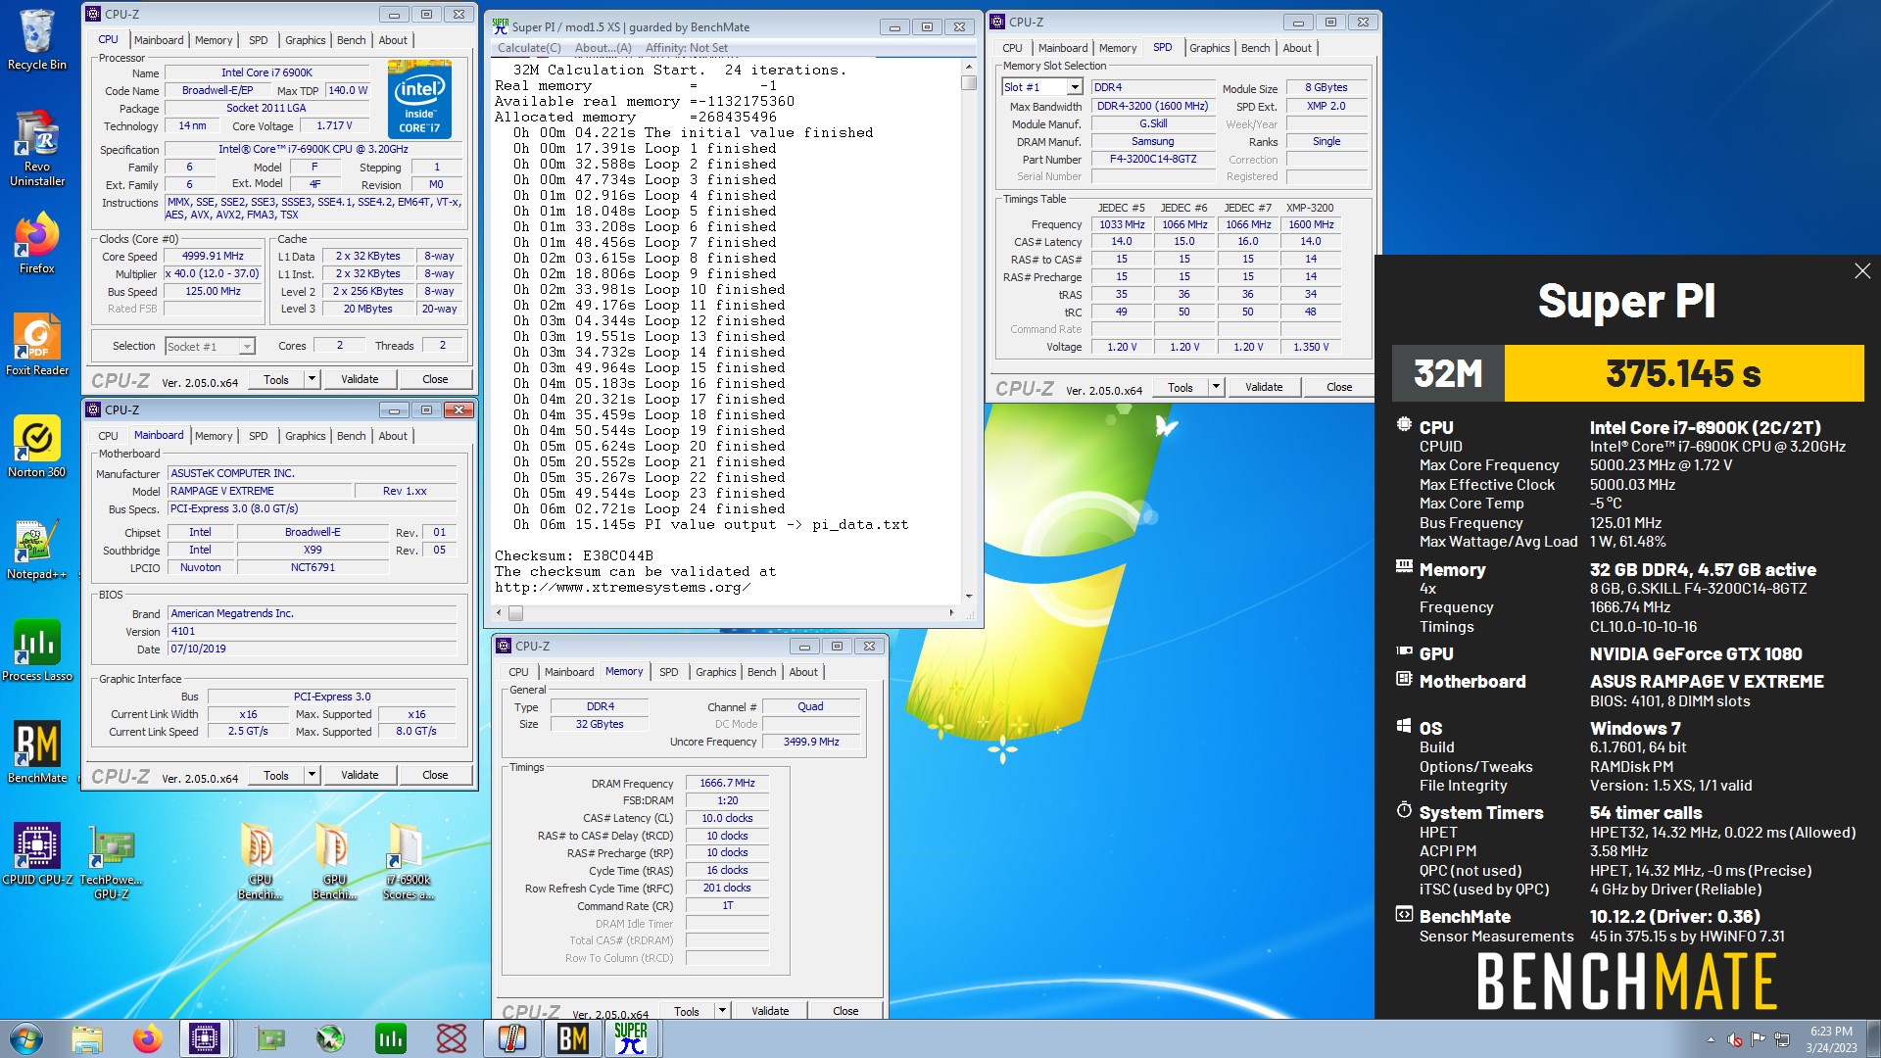
Task: Show hidden system tray icons
Action: pos(1711,1039)
